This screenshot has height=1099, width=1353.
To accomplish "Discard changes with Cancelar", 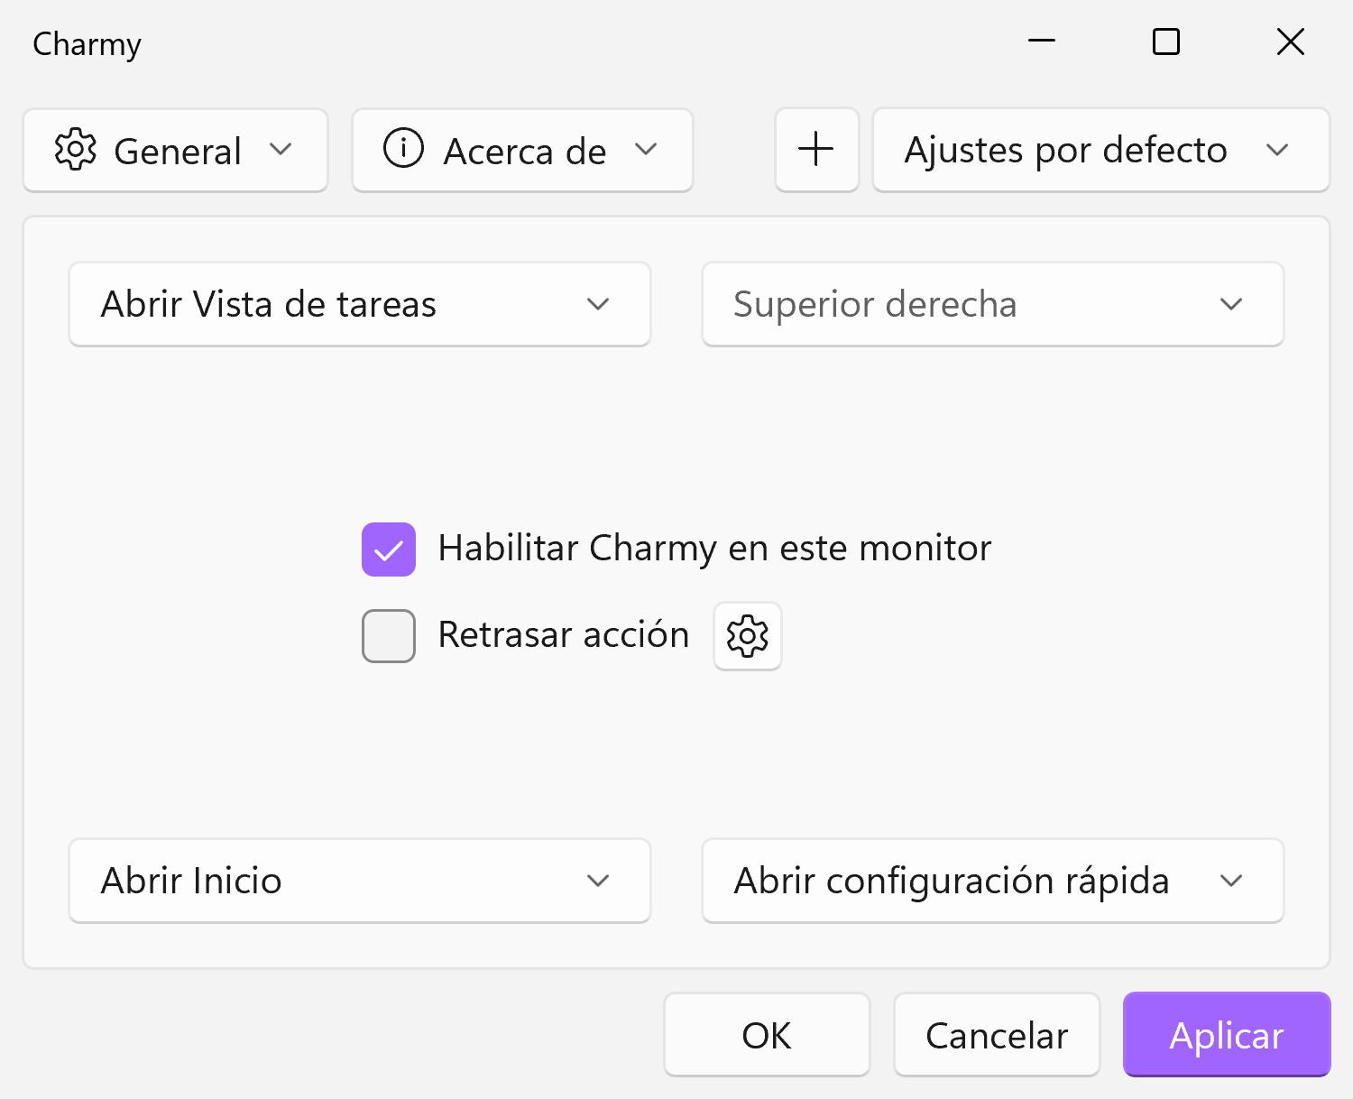I will point(996,1035).
